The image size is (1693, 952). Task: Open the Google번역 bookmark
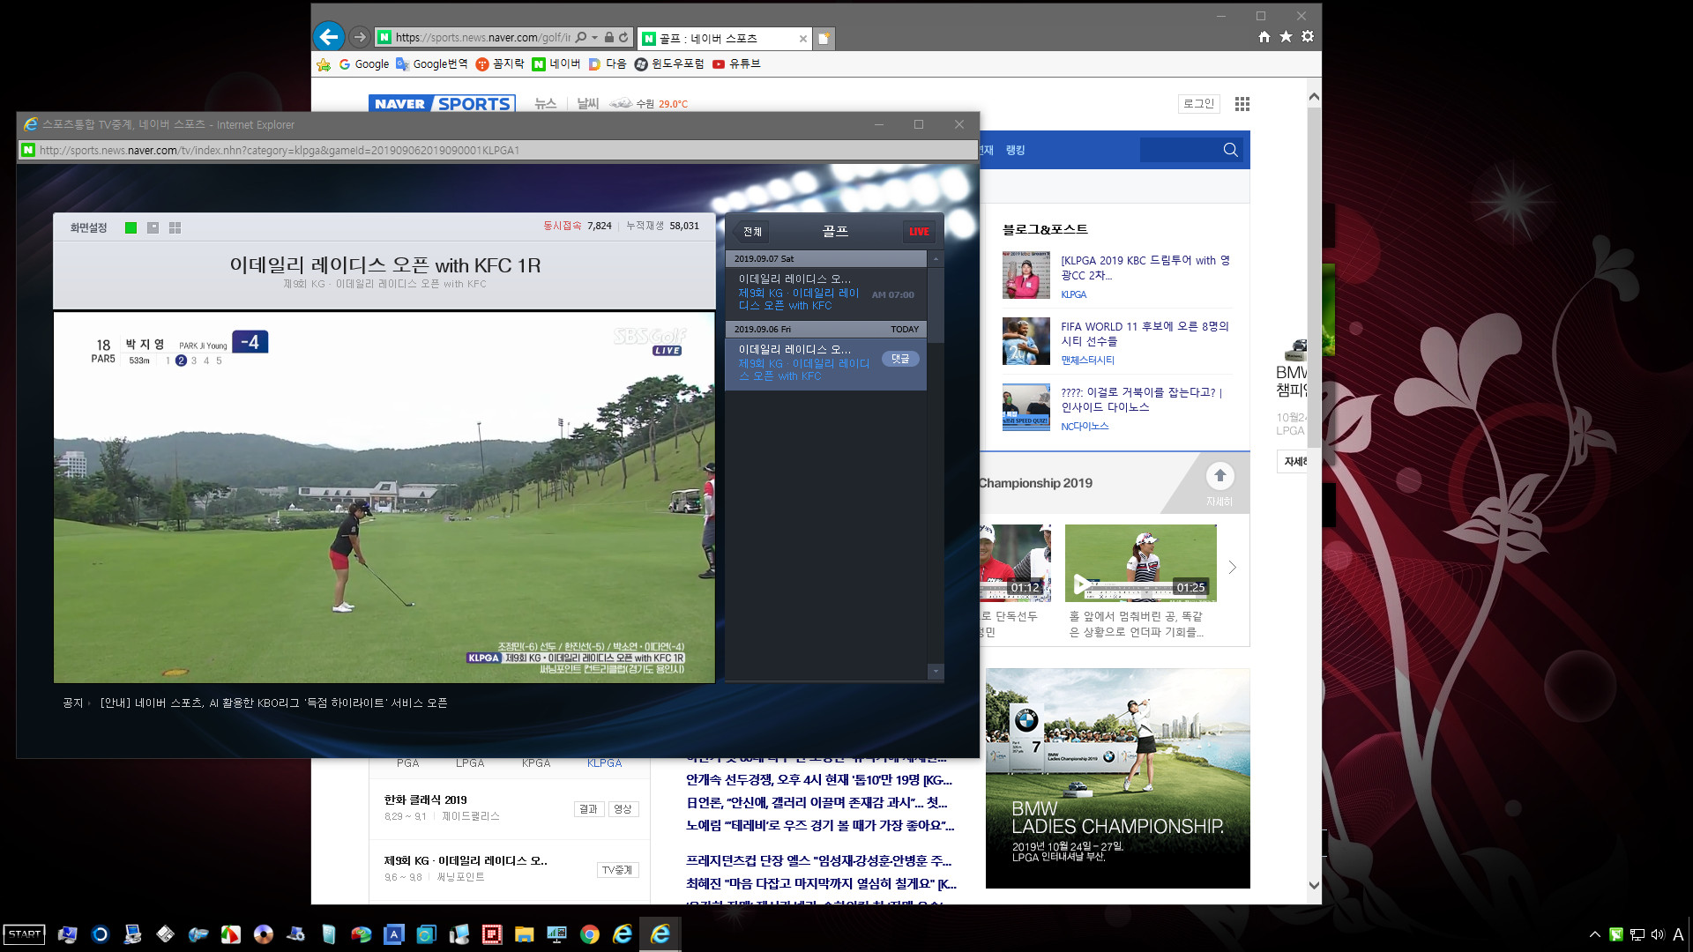tap(432, 64)
